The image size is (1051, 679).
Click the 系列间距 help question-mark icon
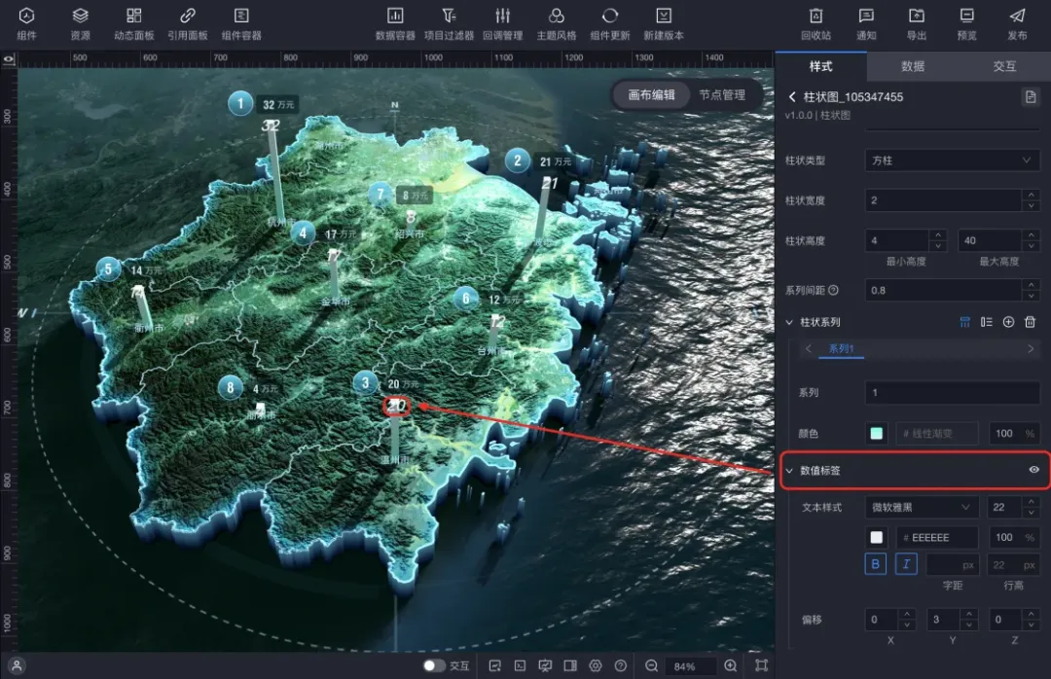(833, 290)
